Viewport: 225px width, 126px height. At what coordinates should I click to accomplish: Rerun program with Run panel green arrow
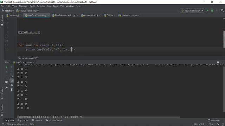click(6, 67)
